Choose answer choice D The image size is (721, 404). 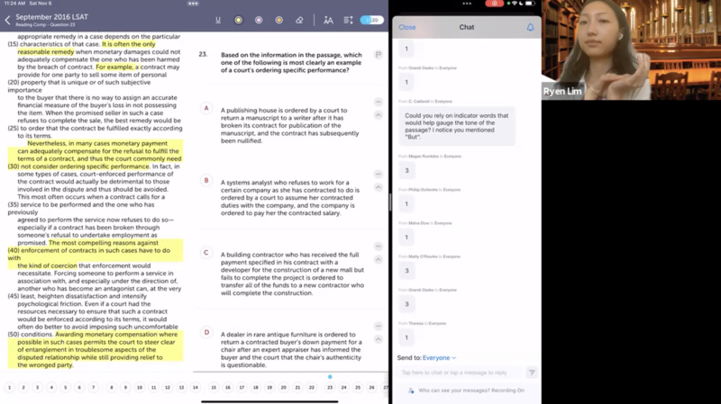206,332
